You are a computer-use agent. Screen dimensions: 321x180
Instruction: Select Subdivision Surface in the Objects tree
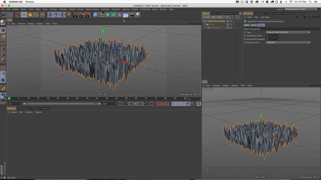click(x=216, y=21)
